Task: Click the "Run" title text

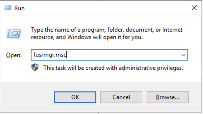Action: point(19,8)
